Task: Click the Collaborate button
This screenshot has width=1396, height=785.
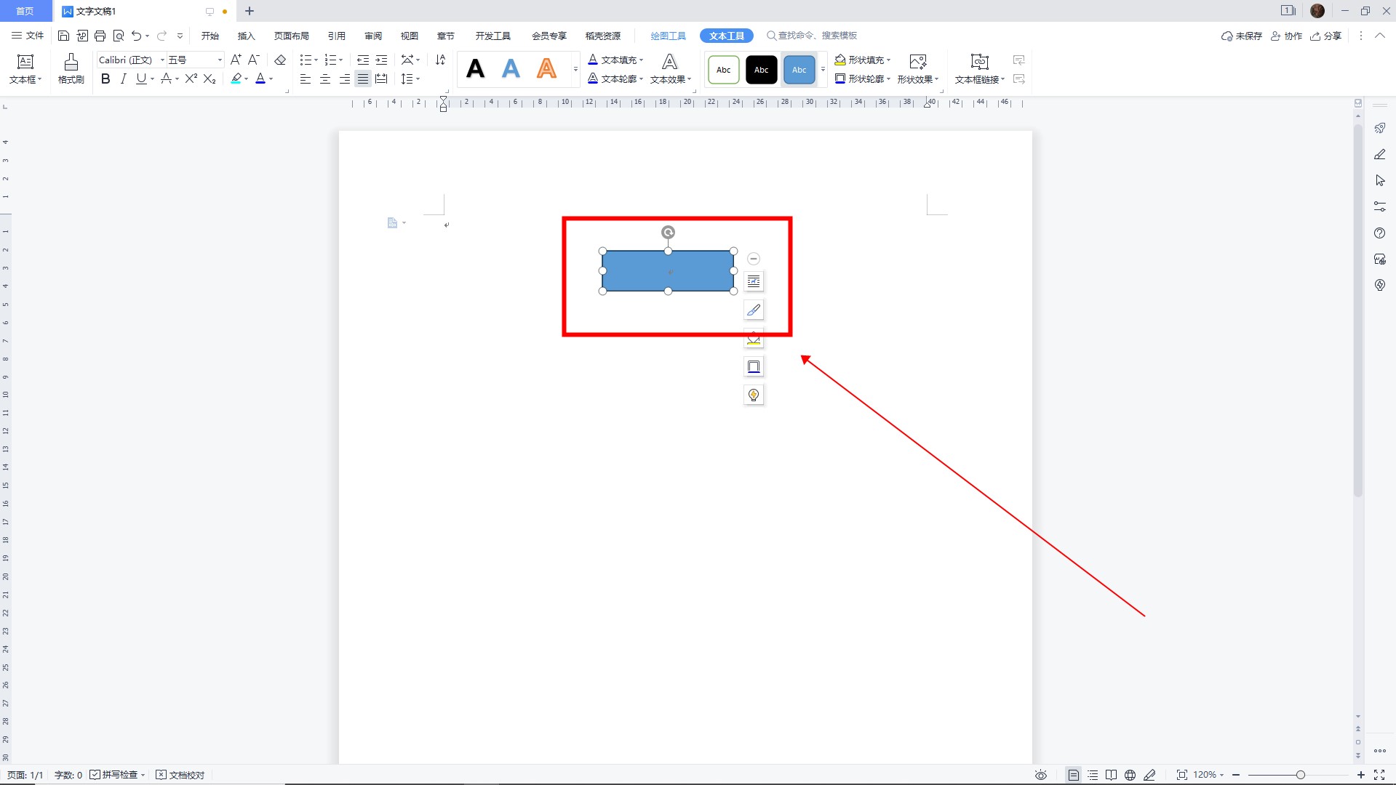Action: pos(1286,36)
